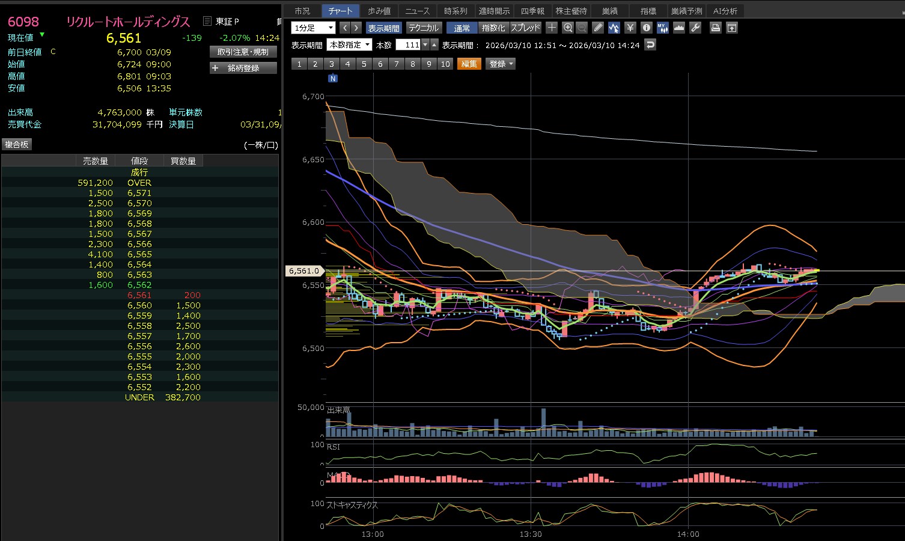Open the 1分足 timeframe dropdown
Image resolution: width=905 pixels, height=541 pixels.
coord(313,28)
